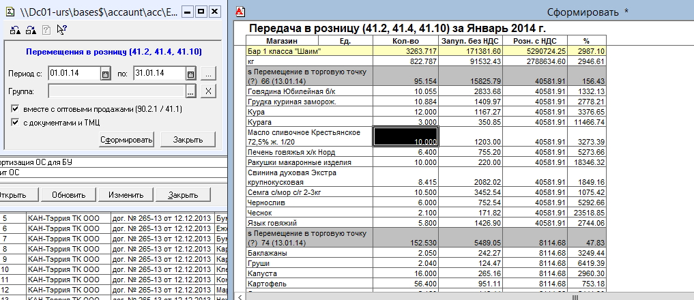694x300 pixels.
Task: Open calendar picker for the period start date
Action: click(x=106, y=74)
